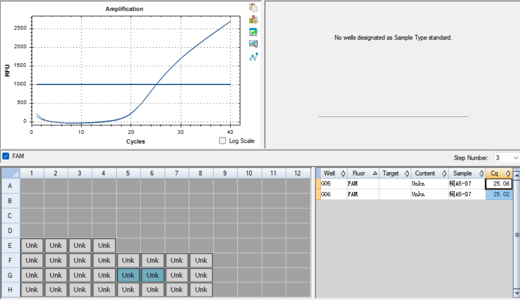Select well H3 Unk
The height and width of the screenshot is (300, 520).
[x=80, y=290]
